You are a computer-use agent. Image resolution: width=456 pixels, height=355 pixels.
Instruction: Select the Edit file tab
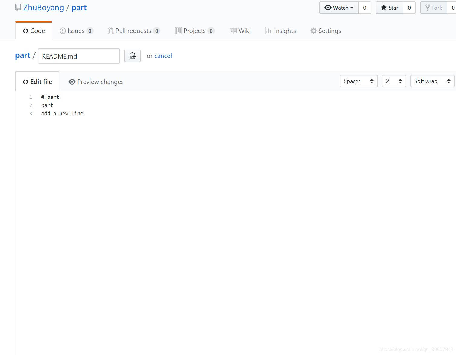(37, 82)
